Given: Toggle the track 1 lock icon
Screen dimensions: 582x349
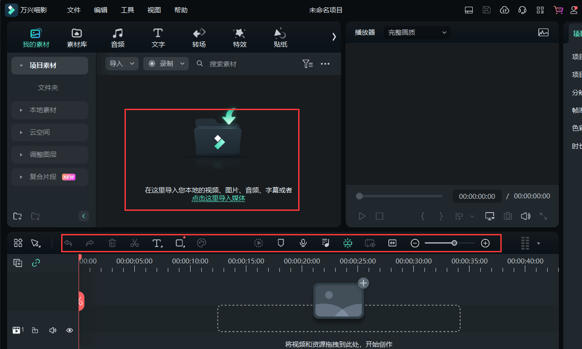Looking at the screenshot, I should pos(35,330).
